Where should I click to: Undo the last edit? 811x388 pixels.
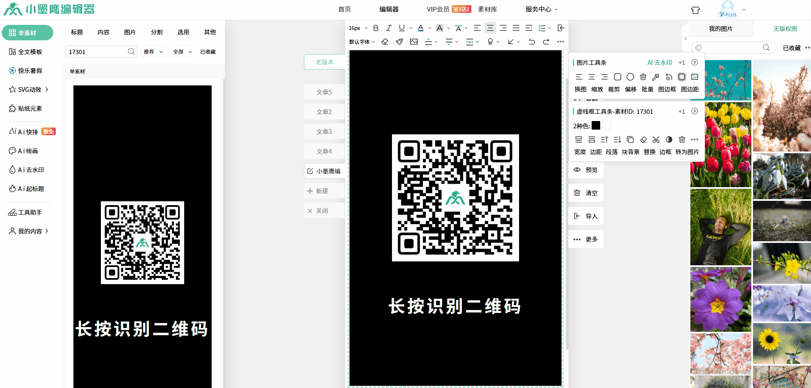click(532, 42)
